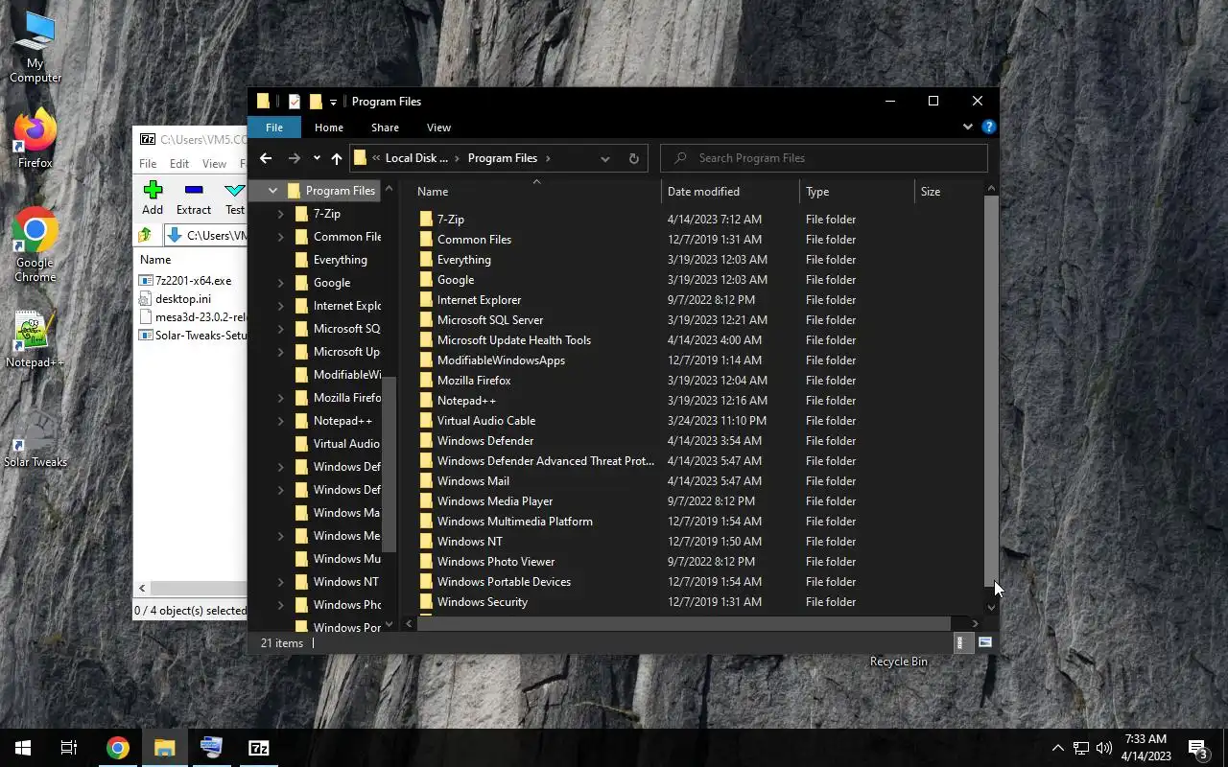Open Notepad++ desktop shortcut
Image resolution: width=1228 pixels, height=767 pixels.
pyautogui.click(x=35, y=339)
